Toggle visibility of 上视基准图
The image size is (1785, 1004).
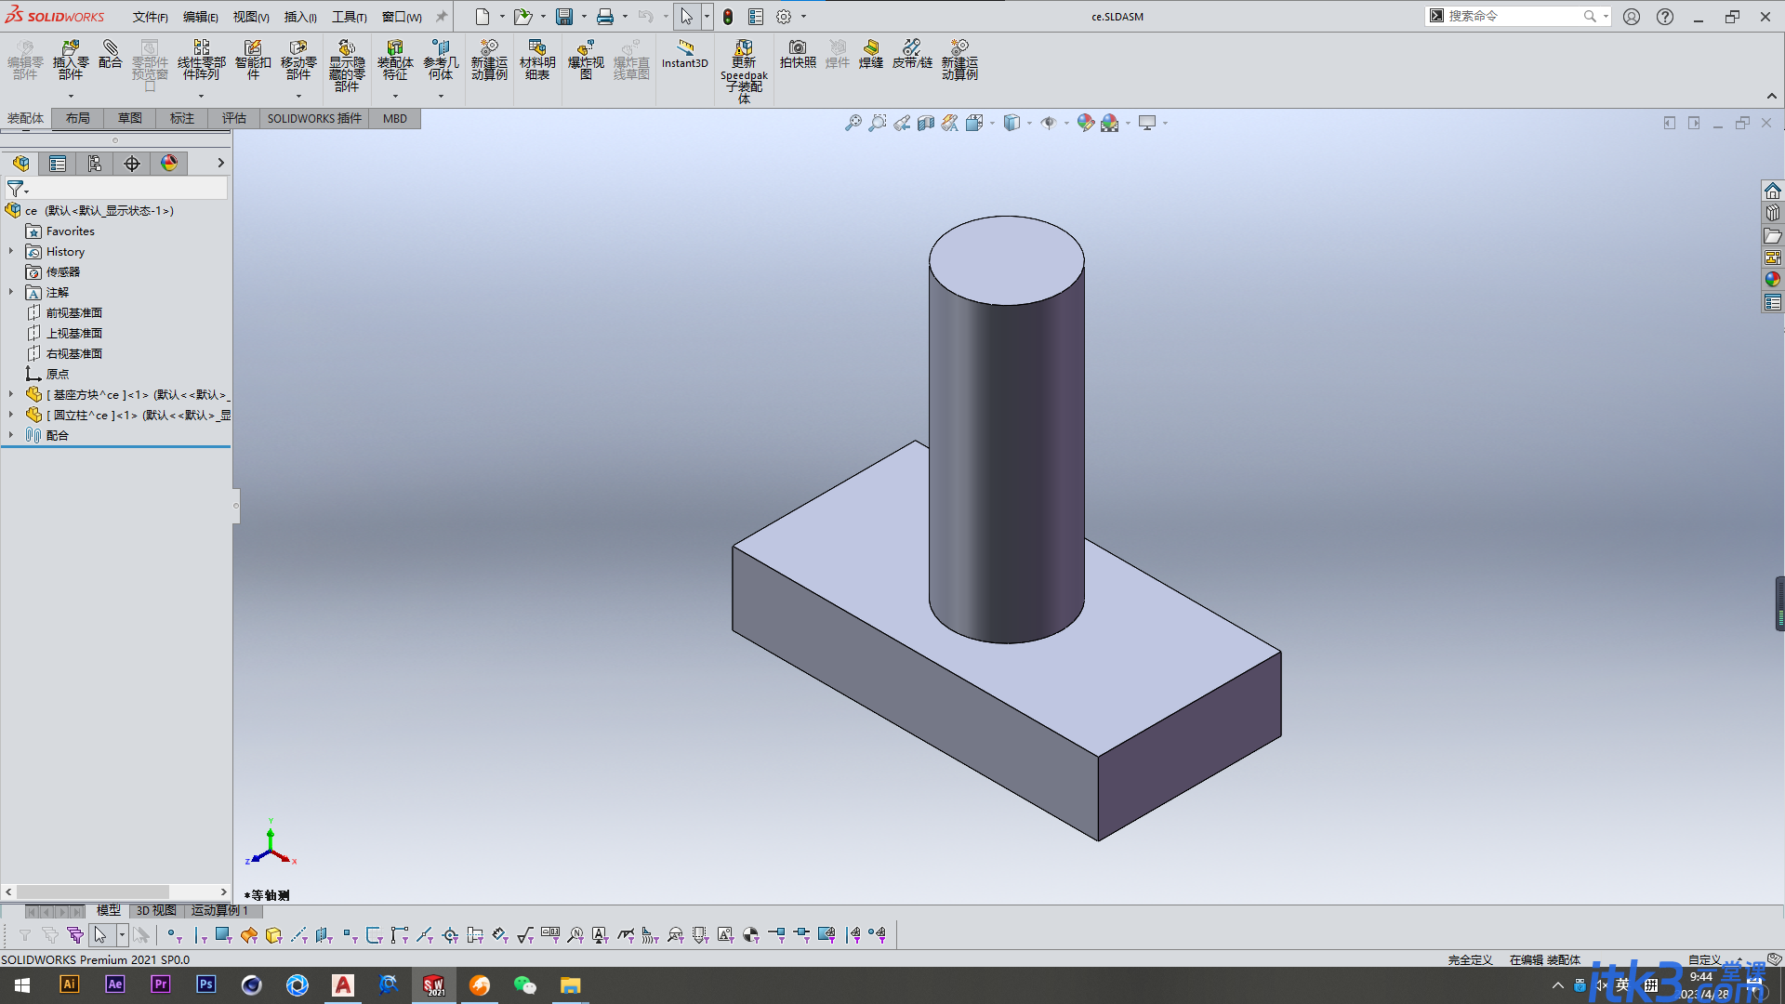[x=73, y=332]
